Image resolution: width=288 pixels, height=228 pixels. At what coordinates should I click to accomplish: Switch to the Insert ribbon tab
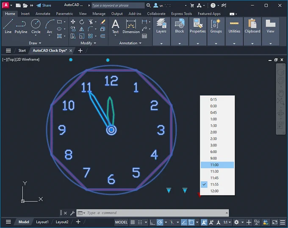point(25,14)
